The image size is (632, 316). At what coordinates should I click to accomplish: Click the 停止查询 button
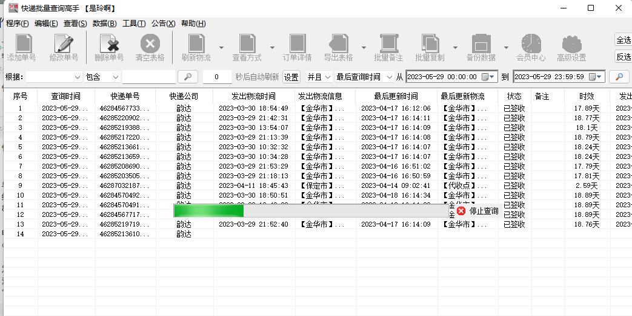point(478,211)
